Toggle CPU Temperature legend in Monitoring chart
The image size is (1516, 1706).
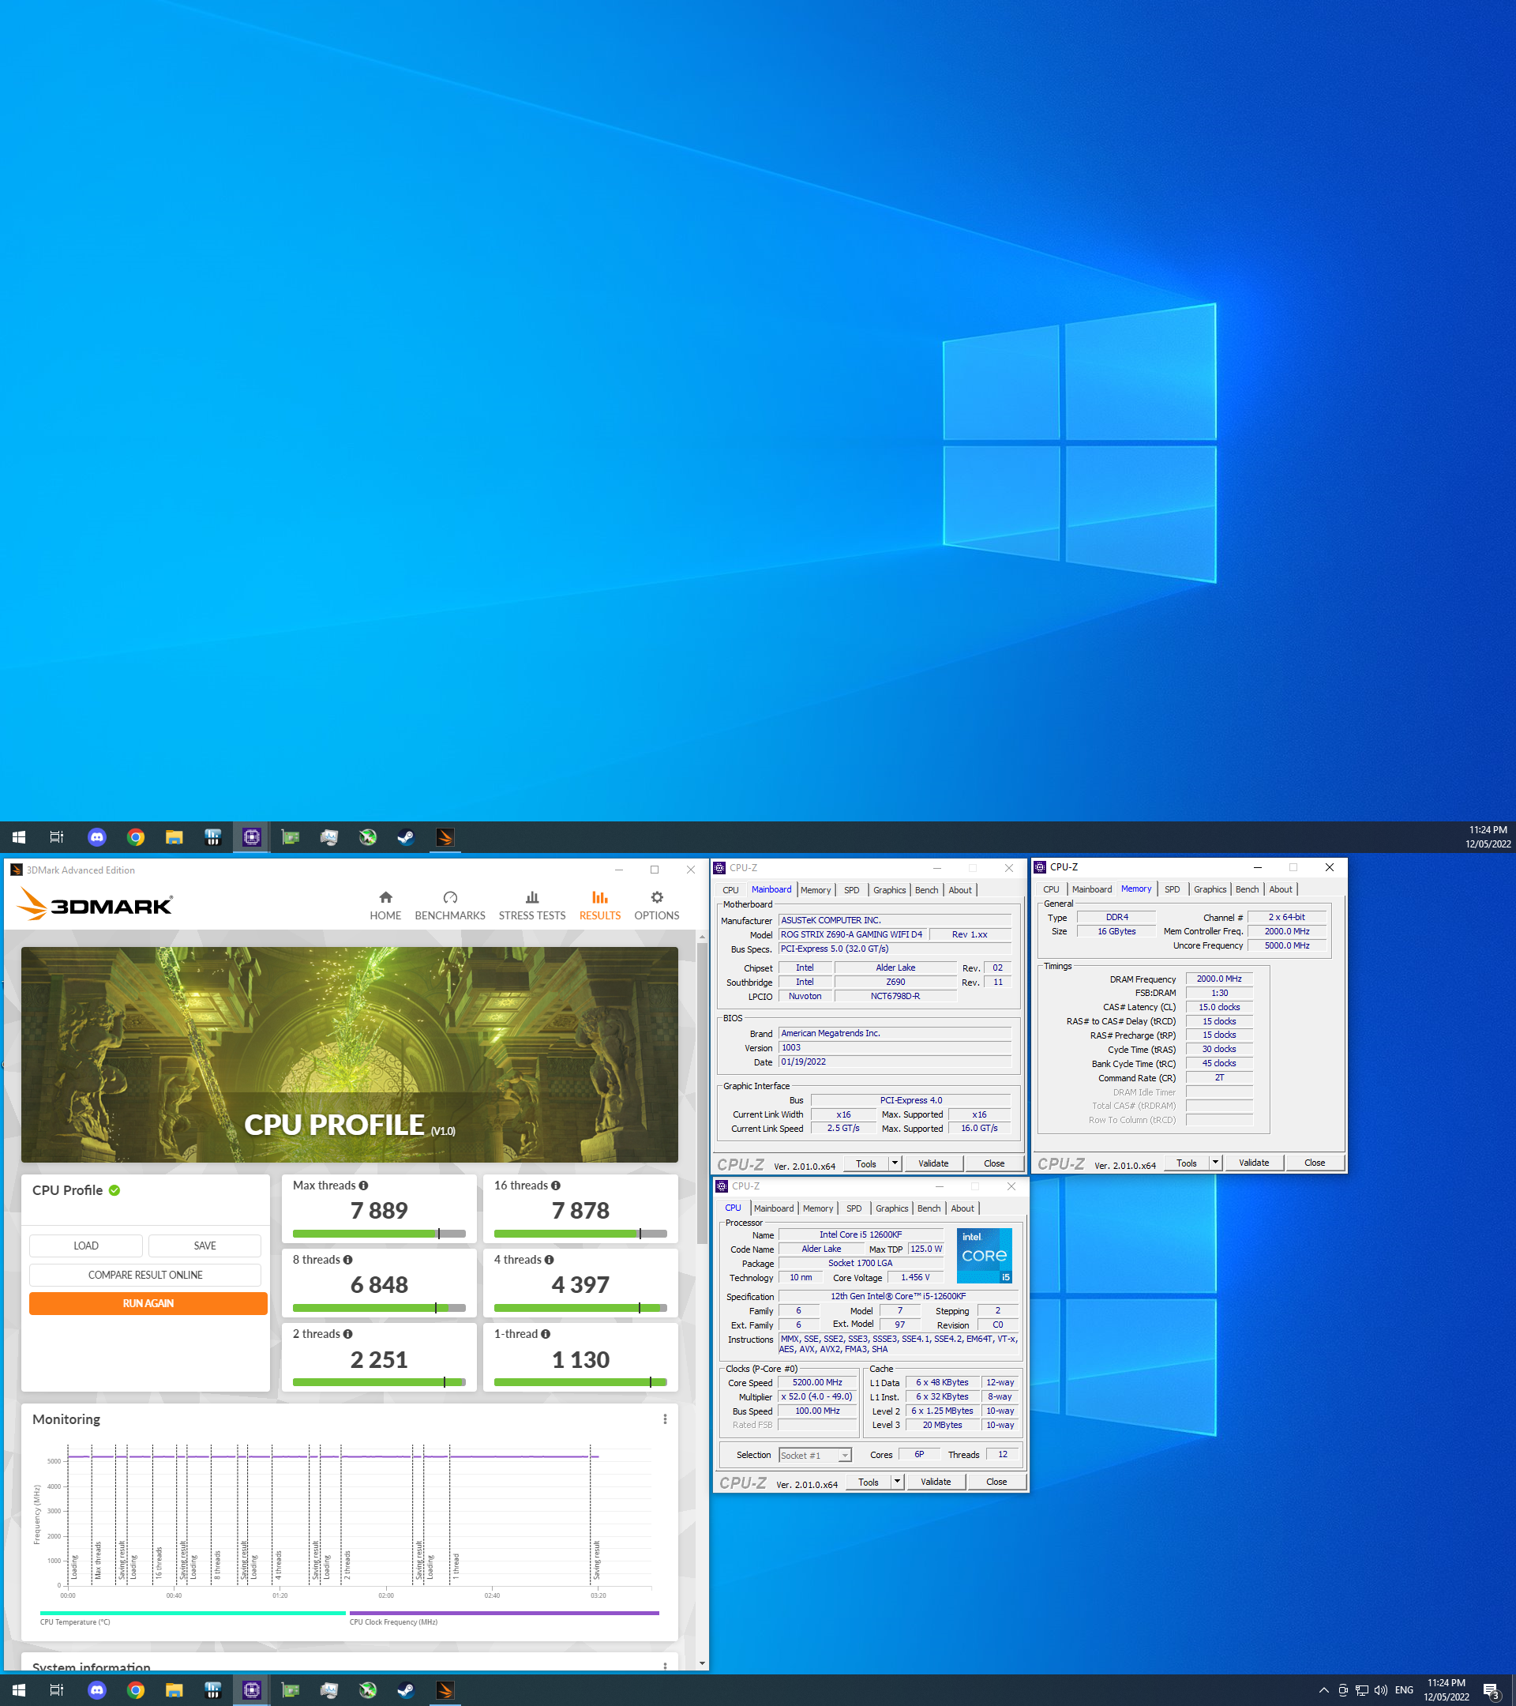(x=193, y=1617)
